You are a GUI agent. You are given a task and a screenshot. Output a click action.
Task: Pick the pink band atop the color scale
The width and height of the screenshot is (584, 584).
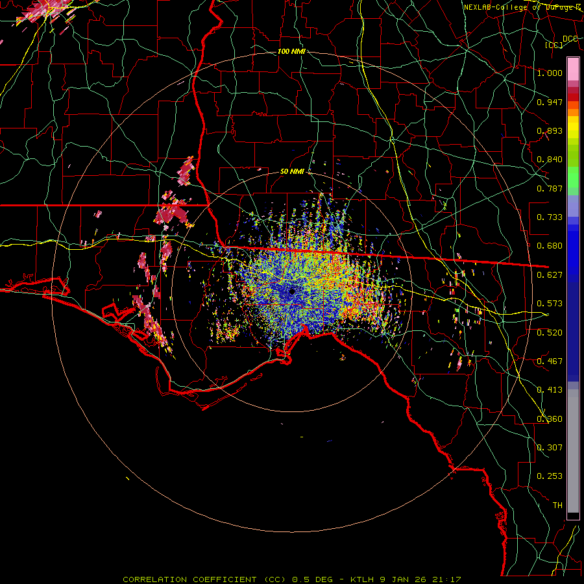coord(573,69)
